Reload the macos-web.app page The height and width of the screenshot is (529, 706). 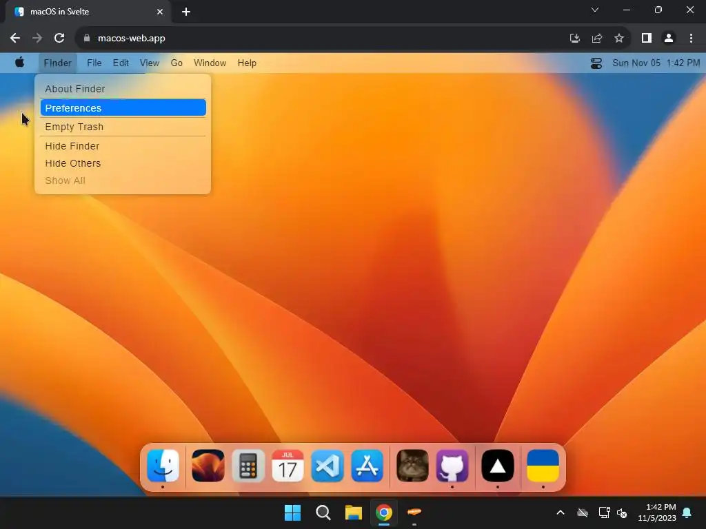pos(59,39)
